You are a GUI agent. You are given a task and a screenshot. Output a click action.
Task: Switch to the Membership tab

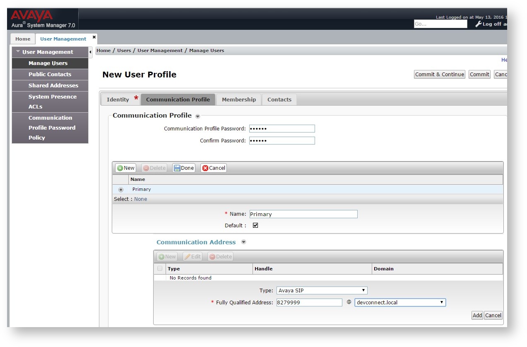pyautogui.click(x=239, y=100)
